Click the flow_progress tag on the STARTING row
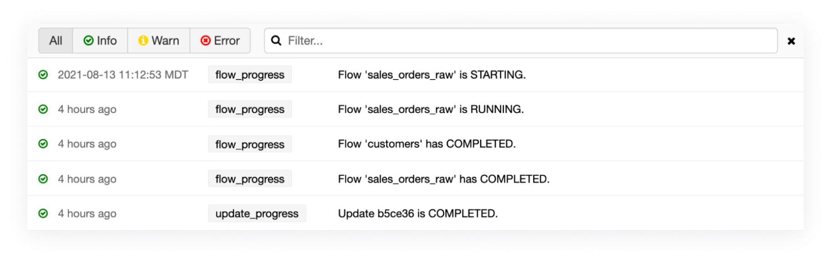831x262 pixels. pyautogui.click(x=250, y=75)
